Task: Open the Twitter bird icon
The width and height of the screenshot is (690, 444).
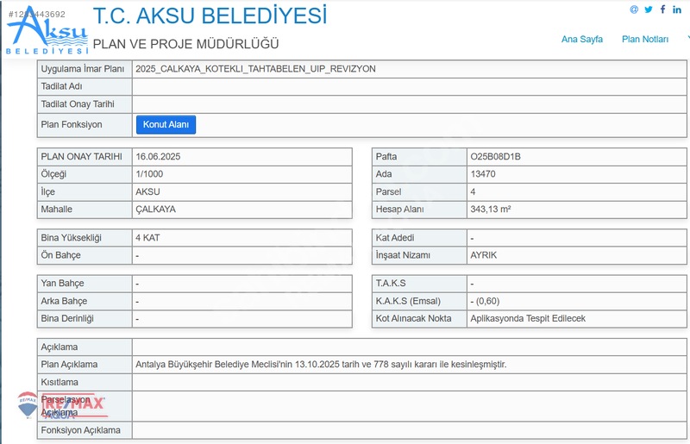Action: click(x=649, y=9)
